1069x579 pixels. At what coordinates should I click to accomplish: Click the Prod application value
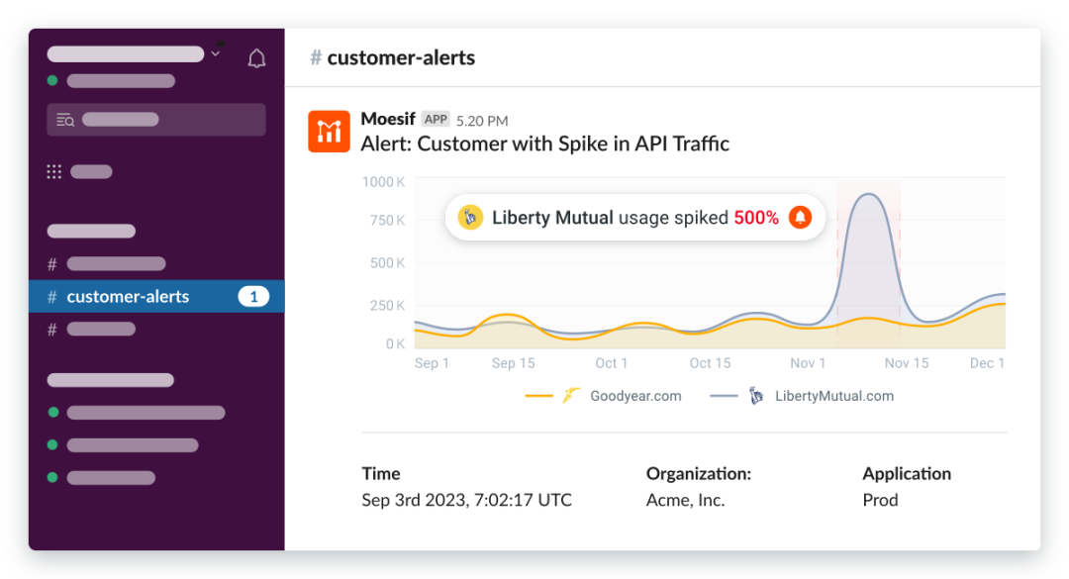(x=880, y=500)
